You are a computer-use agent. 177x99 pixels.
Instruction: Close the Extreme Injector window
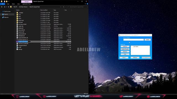[150, 35]
